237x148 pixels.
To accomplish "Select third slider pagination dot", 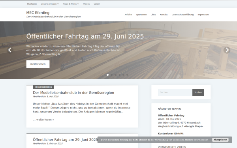I will pyautogui.click(x=115, y=75).
